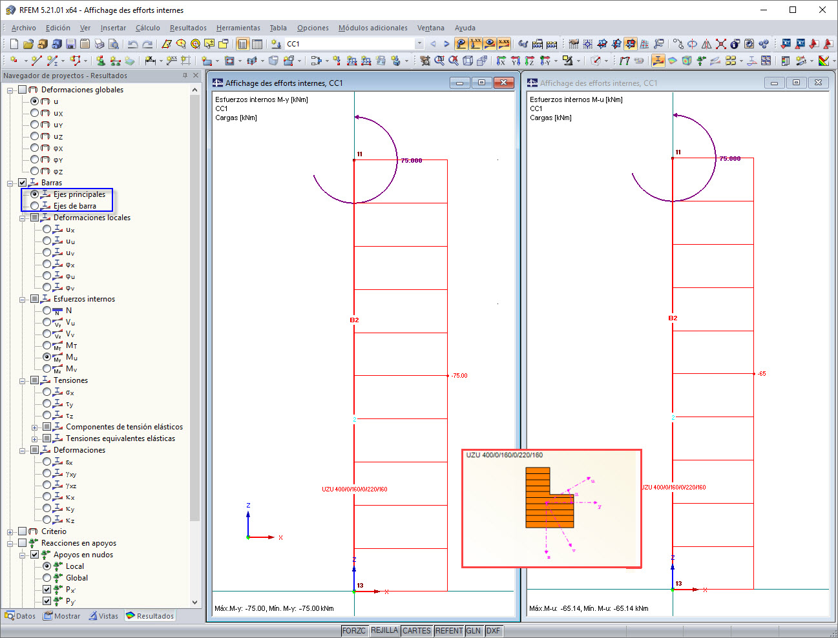Open the CC1 load case dropdown

419,44
